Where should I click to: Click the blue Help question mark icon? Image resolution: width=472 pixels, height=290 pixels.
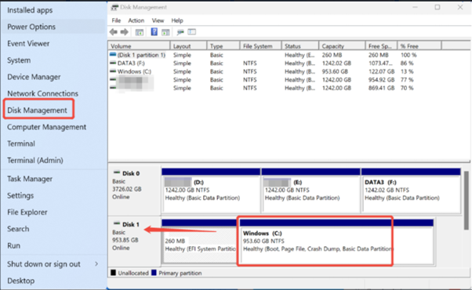(154, 32)
